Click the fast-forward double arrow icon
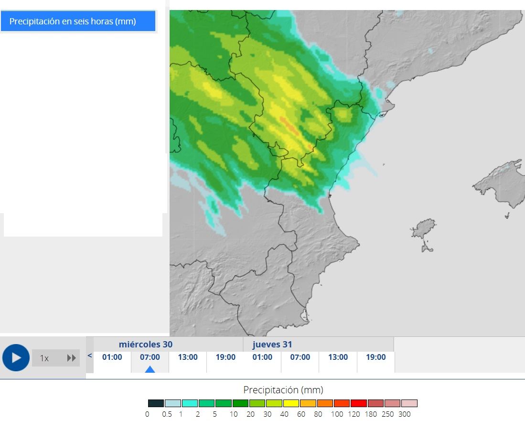525x421 pixels. [x=71, y=358]
